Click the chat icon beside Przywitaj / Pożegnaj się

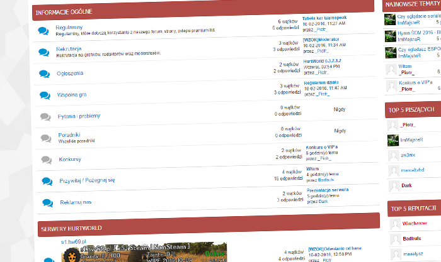[x=47, y=181]
